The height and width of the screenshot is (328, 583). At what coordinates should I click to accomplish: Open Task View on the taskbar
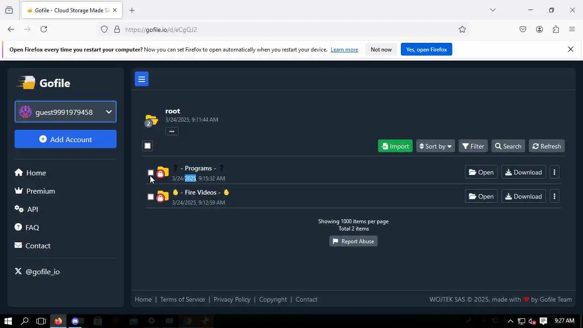point(41,321)
